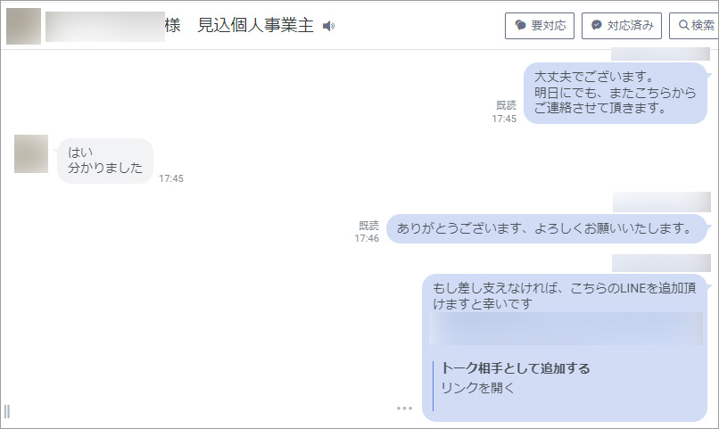Select the ありがとうございます message bubble
719x429 pixels.
[544, 228]
